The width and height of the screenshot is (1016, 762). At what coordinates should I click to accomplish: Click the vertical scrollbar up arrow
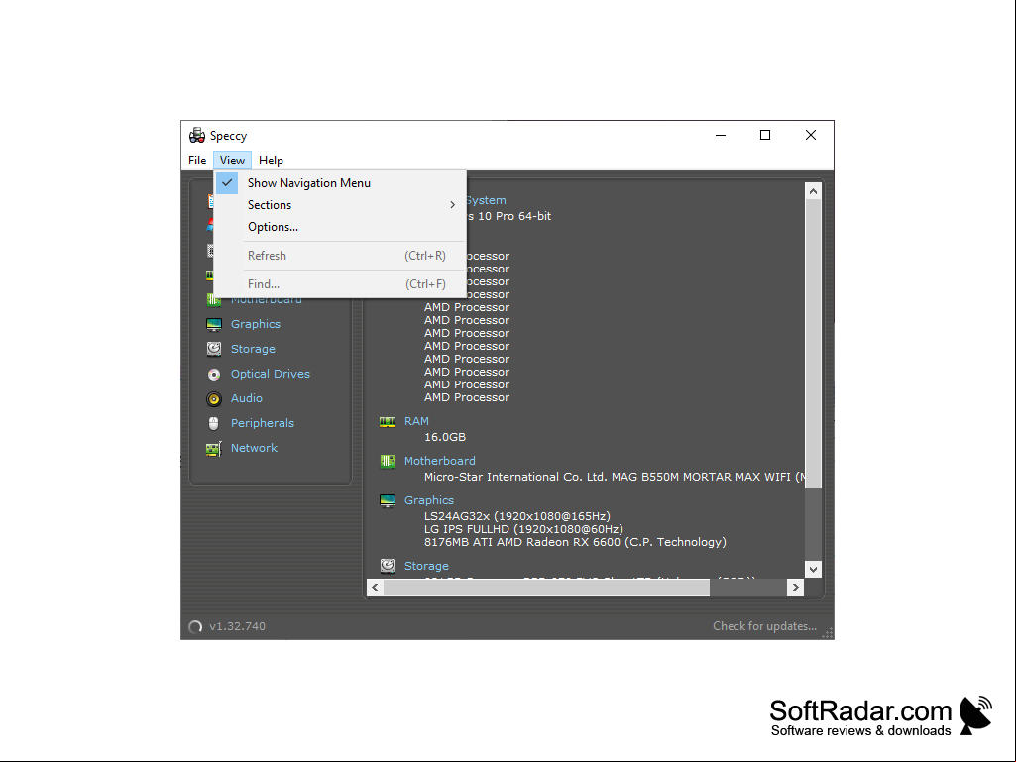(x=813, y=191)
